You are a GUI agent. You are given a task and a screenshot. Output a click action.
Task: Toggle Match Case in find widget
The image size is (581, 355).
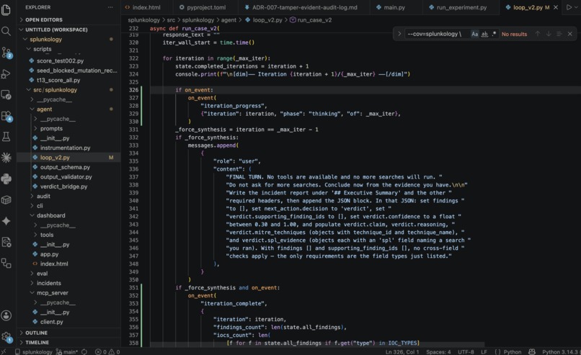pos(474,34)
